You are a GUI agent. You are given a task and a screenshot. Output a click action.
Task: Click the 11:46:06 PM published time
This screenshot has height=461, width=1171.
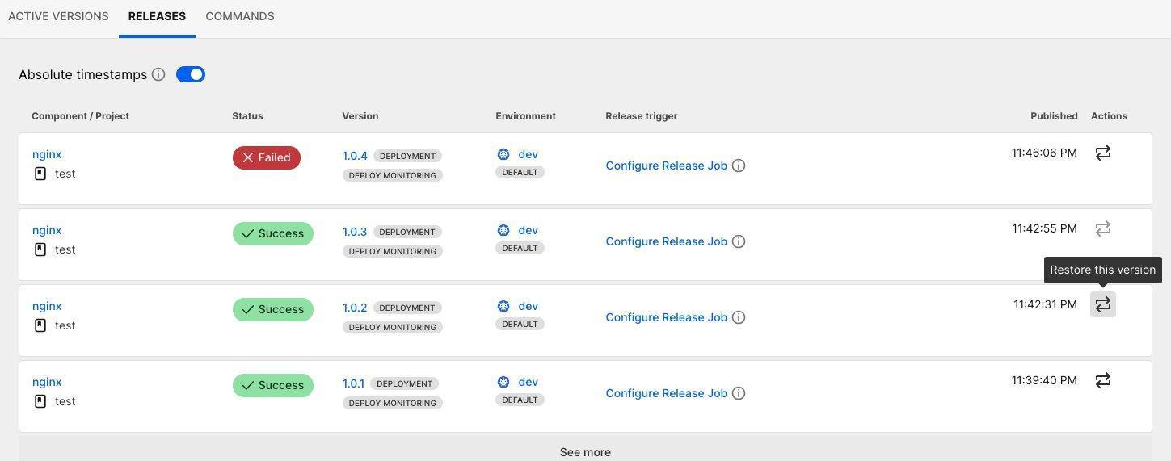click(x=1044, y=153)
